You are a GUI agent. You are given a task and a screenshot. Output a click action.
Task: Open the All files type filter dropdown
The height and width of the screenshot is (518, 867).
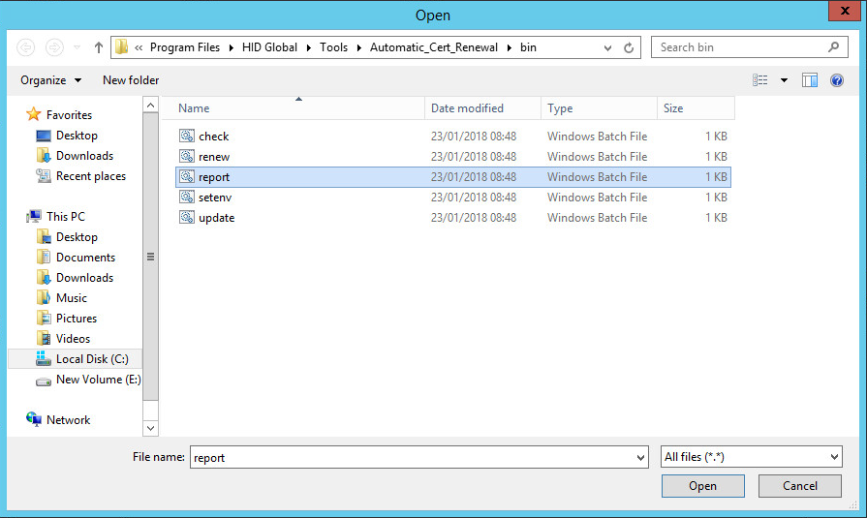pyautogui.click(x=752, y=457)
